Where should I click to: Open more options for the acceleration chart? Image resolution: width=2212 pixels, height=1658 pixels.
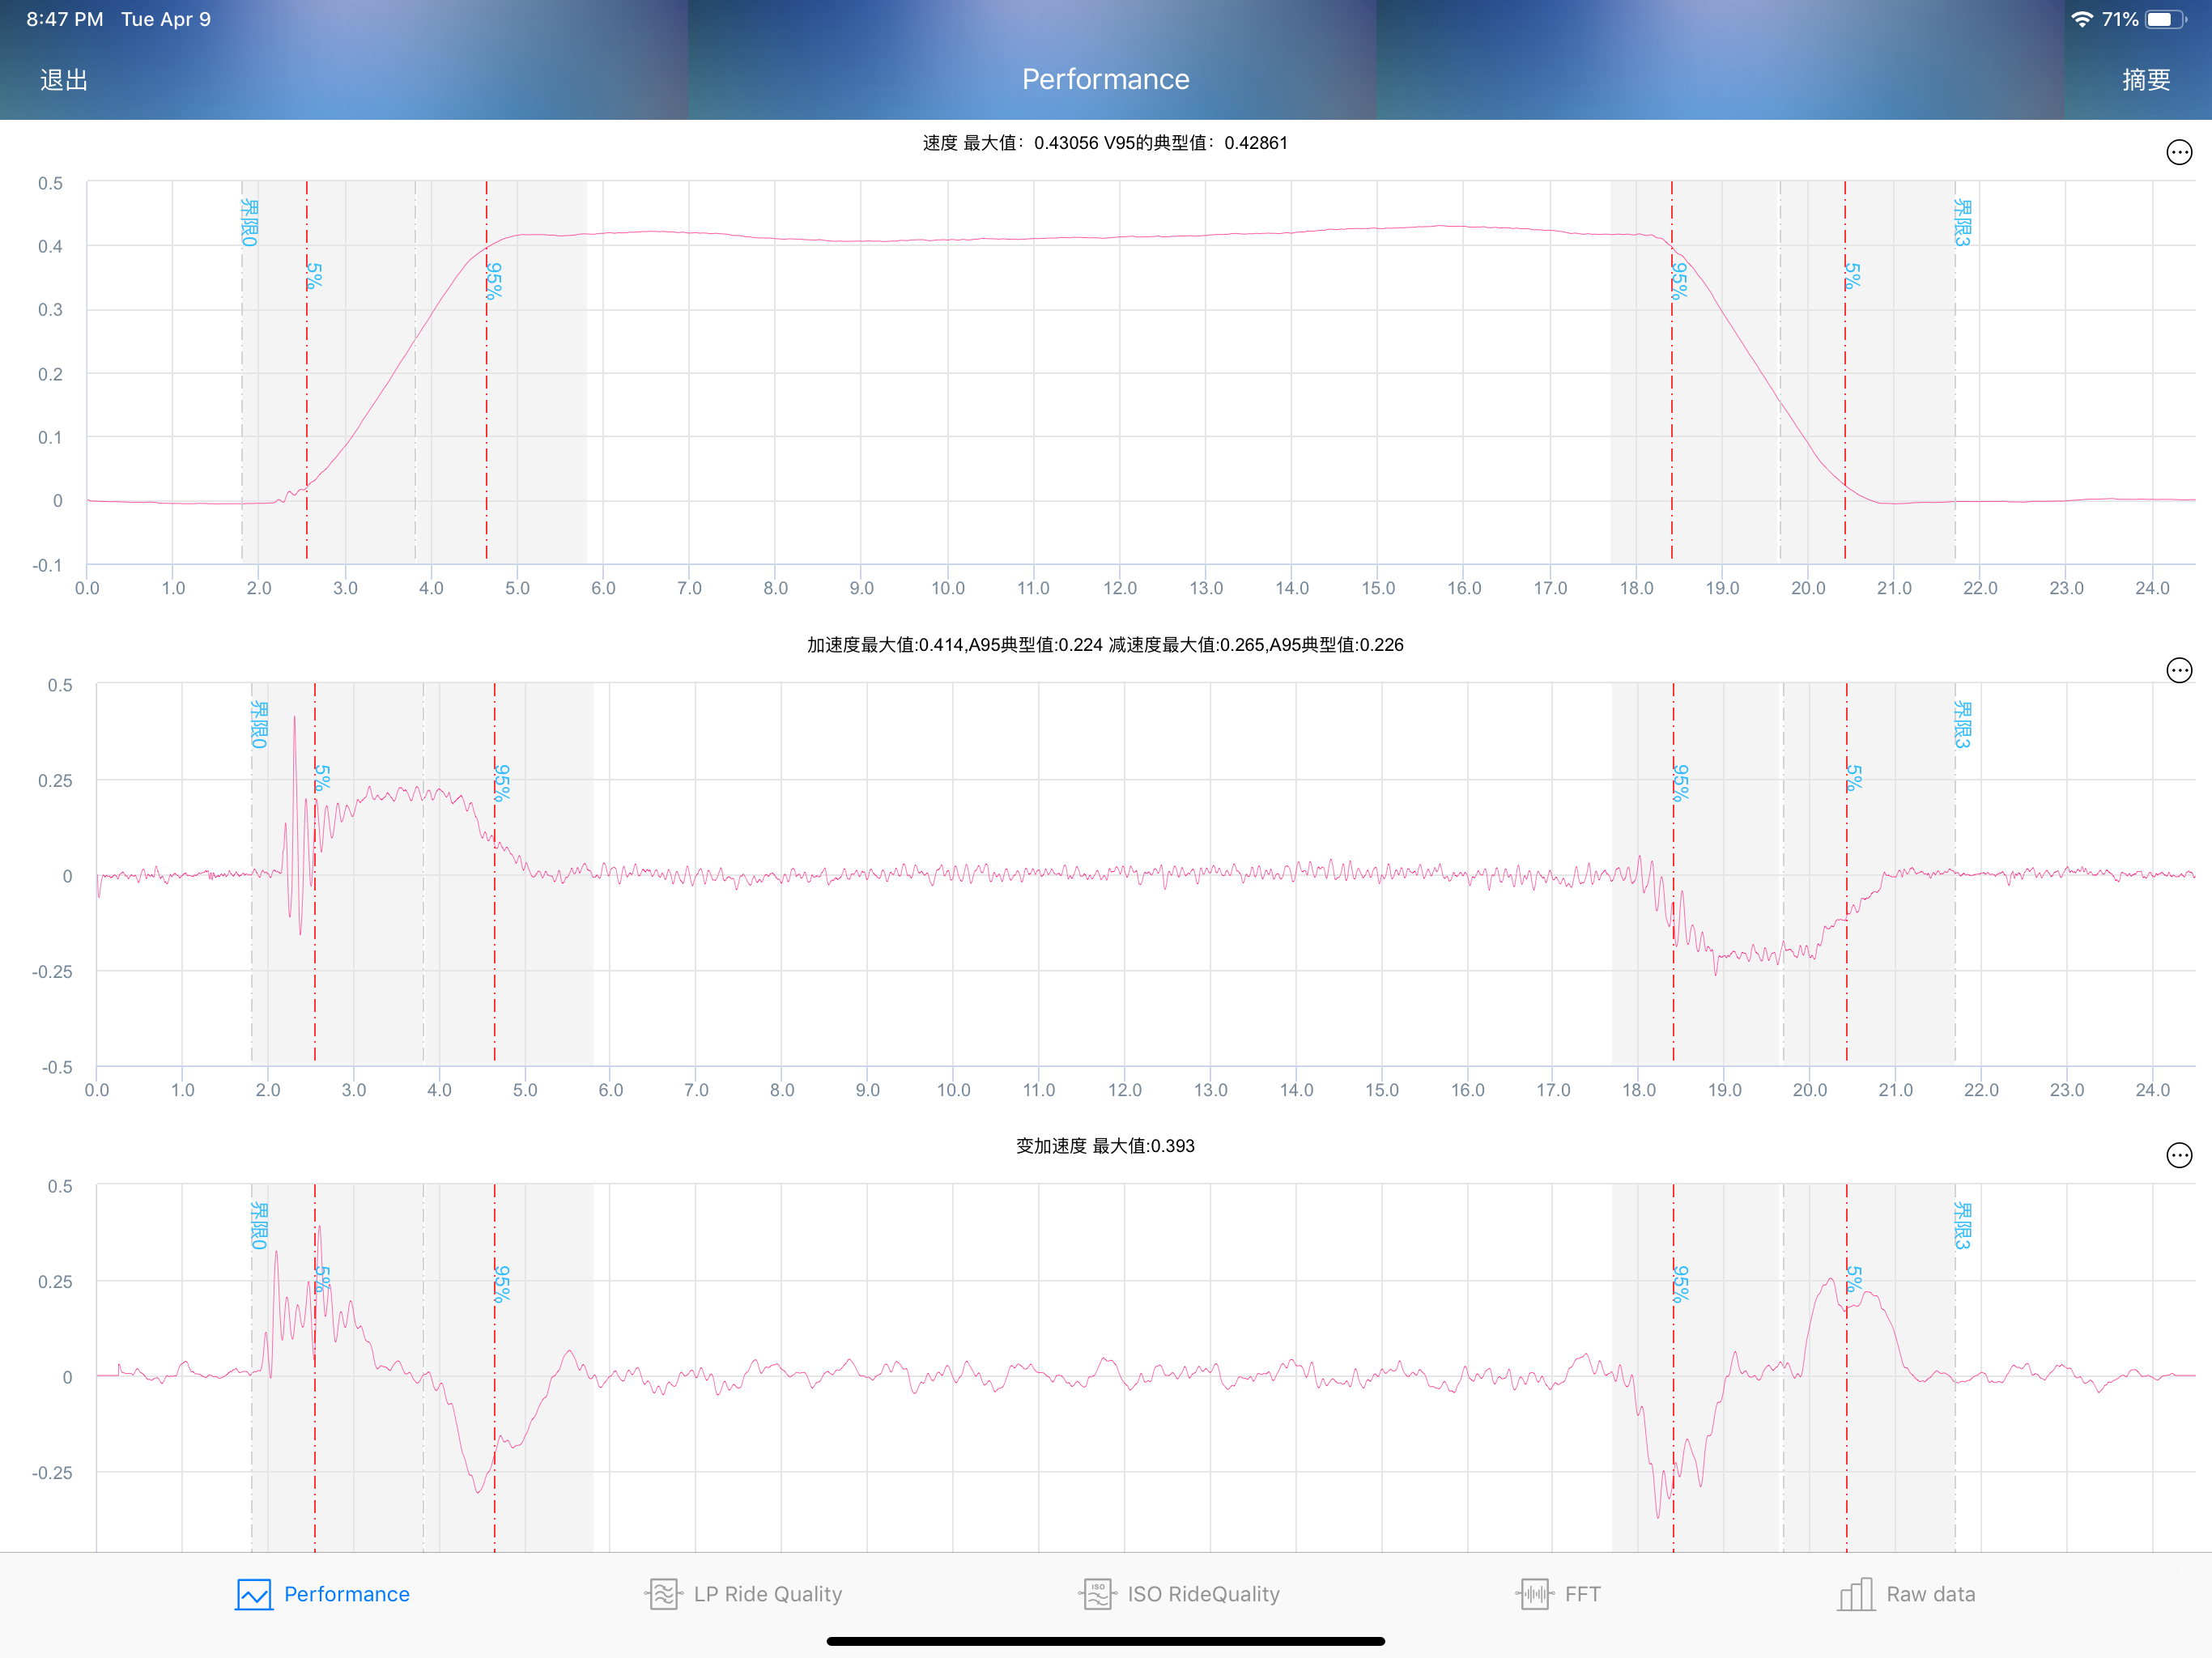pos(2179,670)
